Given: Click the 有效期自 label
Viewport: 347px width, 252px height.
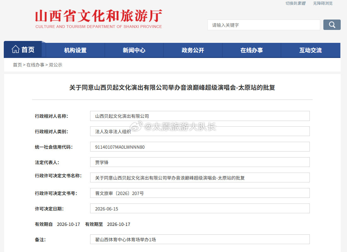Looking at the screenshot, I should [x=44, y=224].
